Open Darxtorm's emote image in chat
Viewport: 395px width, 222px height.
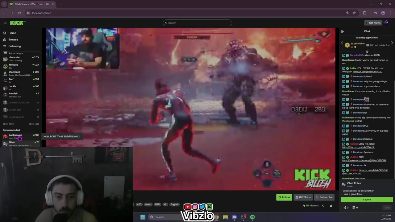[x=367, y=100]
